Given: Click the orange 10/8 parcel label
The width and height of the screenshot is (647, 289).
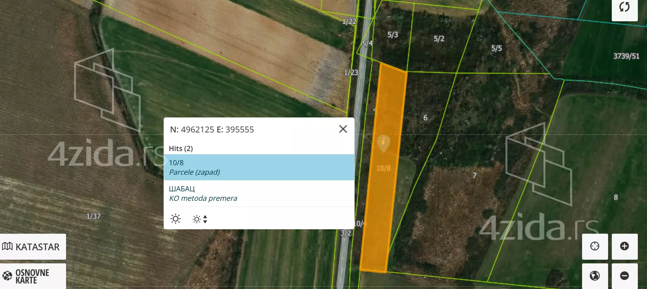Looking at the screenshot, I should [383, 168].
